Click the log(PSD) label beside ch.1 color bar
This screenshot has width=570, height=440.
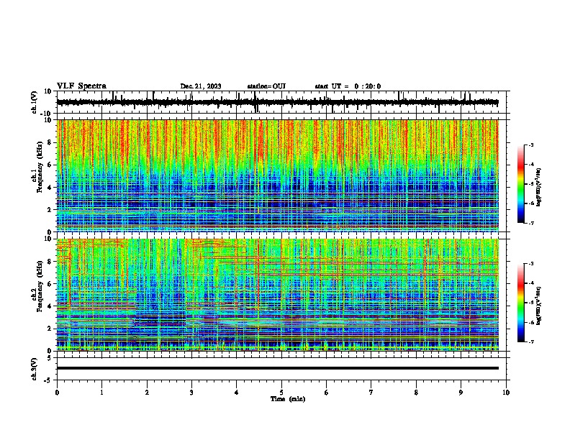pyautogui.click(x=538, y=188)
